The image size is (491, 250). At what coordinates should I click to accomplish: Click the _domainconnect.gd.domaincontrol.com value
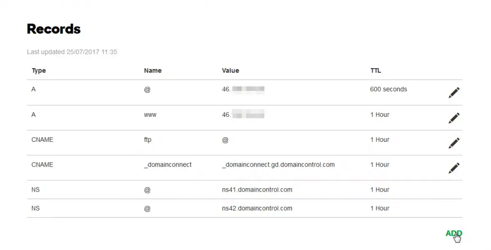tap(278, 165)
